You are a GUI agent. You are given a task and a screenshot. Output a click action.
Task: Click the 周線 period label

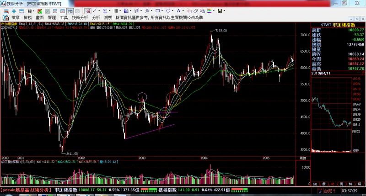pos(303,158)
